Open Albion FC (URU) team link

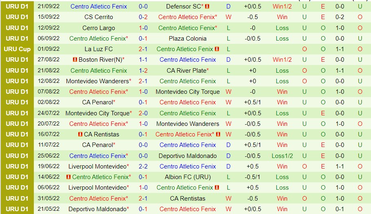click(x=188, y=177)
